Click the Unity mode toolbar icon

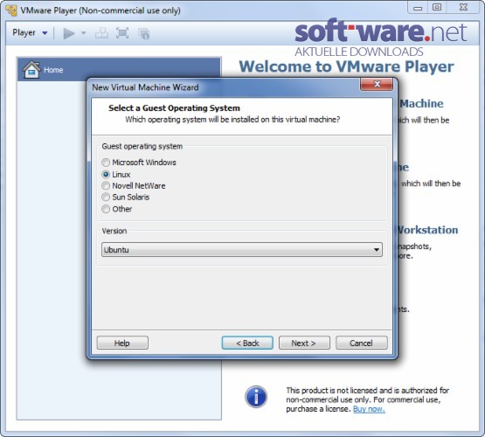click(x=144, y=33)
